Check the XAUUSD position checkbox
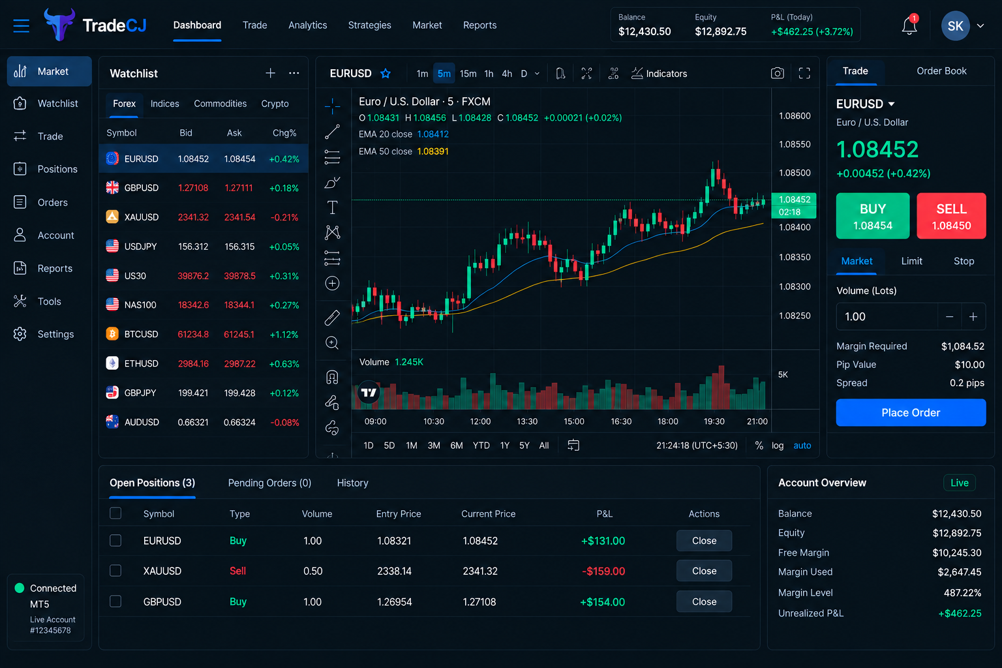The height and width of the screenshot is (668, 1002). coord(115,571)
